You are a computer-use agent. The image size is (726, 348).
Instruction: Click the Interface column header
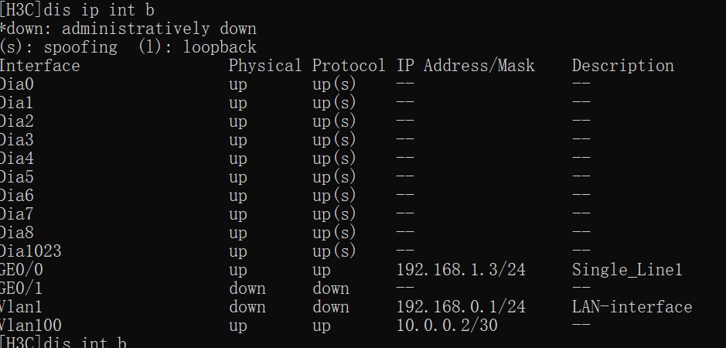click(39, 66)
